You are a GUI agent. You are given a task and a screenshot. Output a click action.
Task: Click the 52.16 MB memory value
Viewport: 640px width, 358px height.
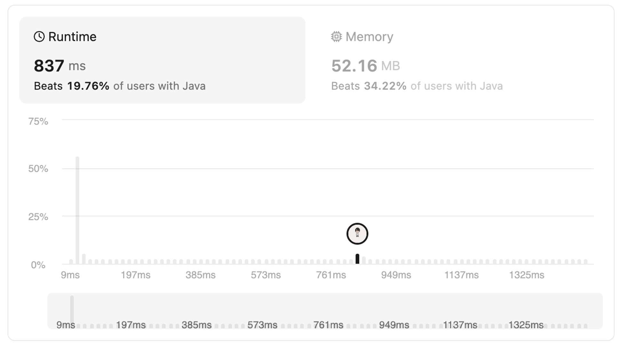[x=365, y=66]
